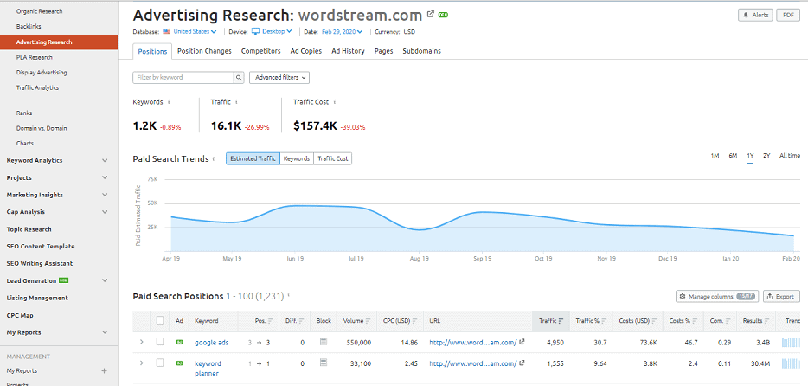This screenshot has height=386, width=808.
Task: Sort by CPC (USD) column filter icon
Action: 415,321
